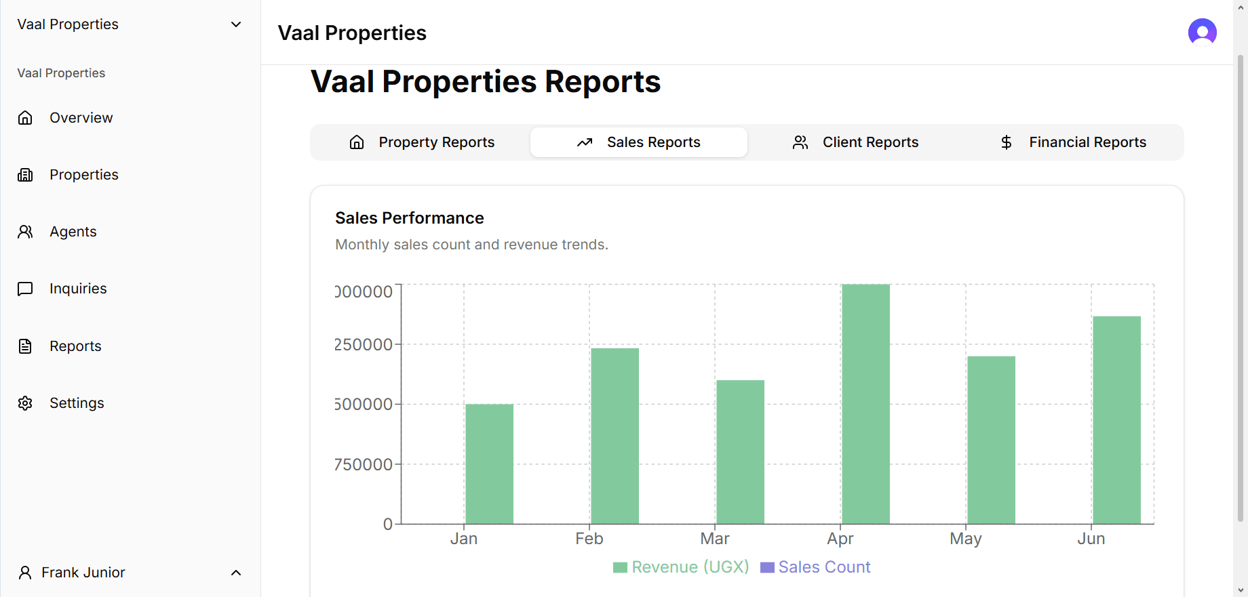Viewport: 1248px width, 597px height.
Task: Click the house icon in Property Reports tab
Action: (357, 142)
